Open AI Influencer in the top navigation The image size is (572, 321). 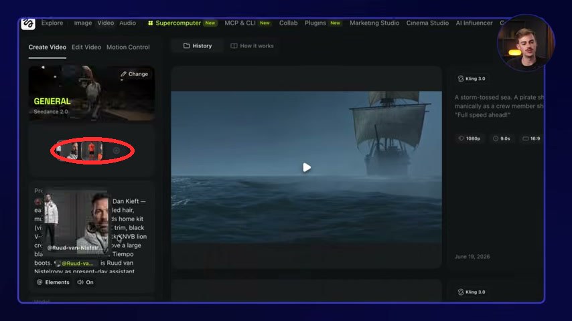(x=474, y=23)
